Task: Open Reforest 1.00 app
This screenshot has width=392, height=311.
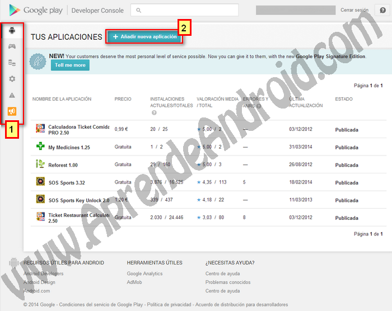Action: (63, 165)
